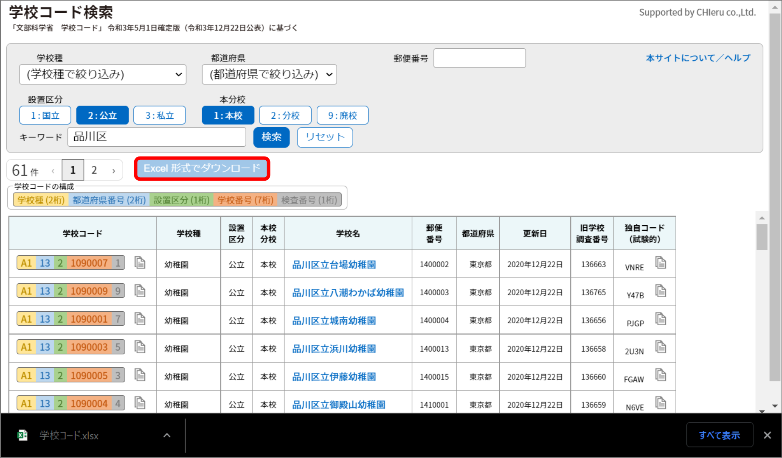This screenshot has width=782, height=458.
Task: Open 品川区立御殿山幼稚園 link
Action: [x=339, y=405]
